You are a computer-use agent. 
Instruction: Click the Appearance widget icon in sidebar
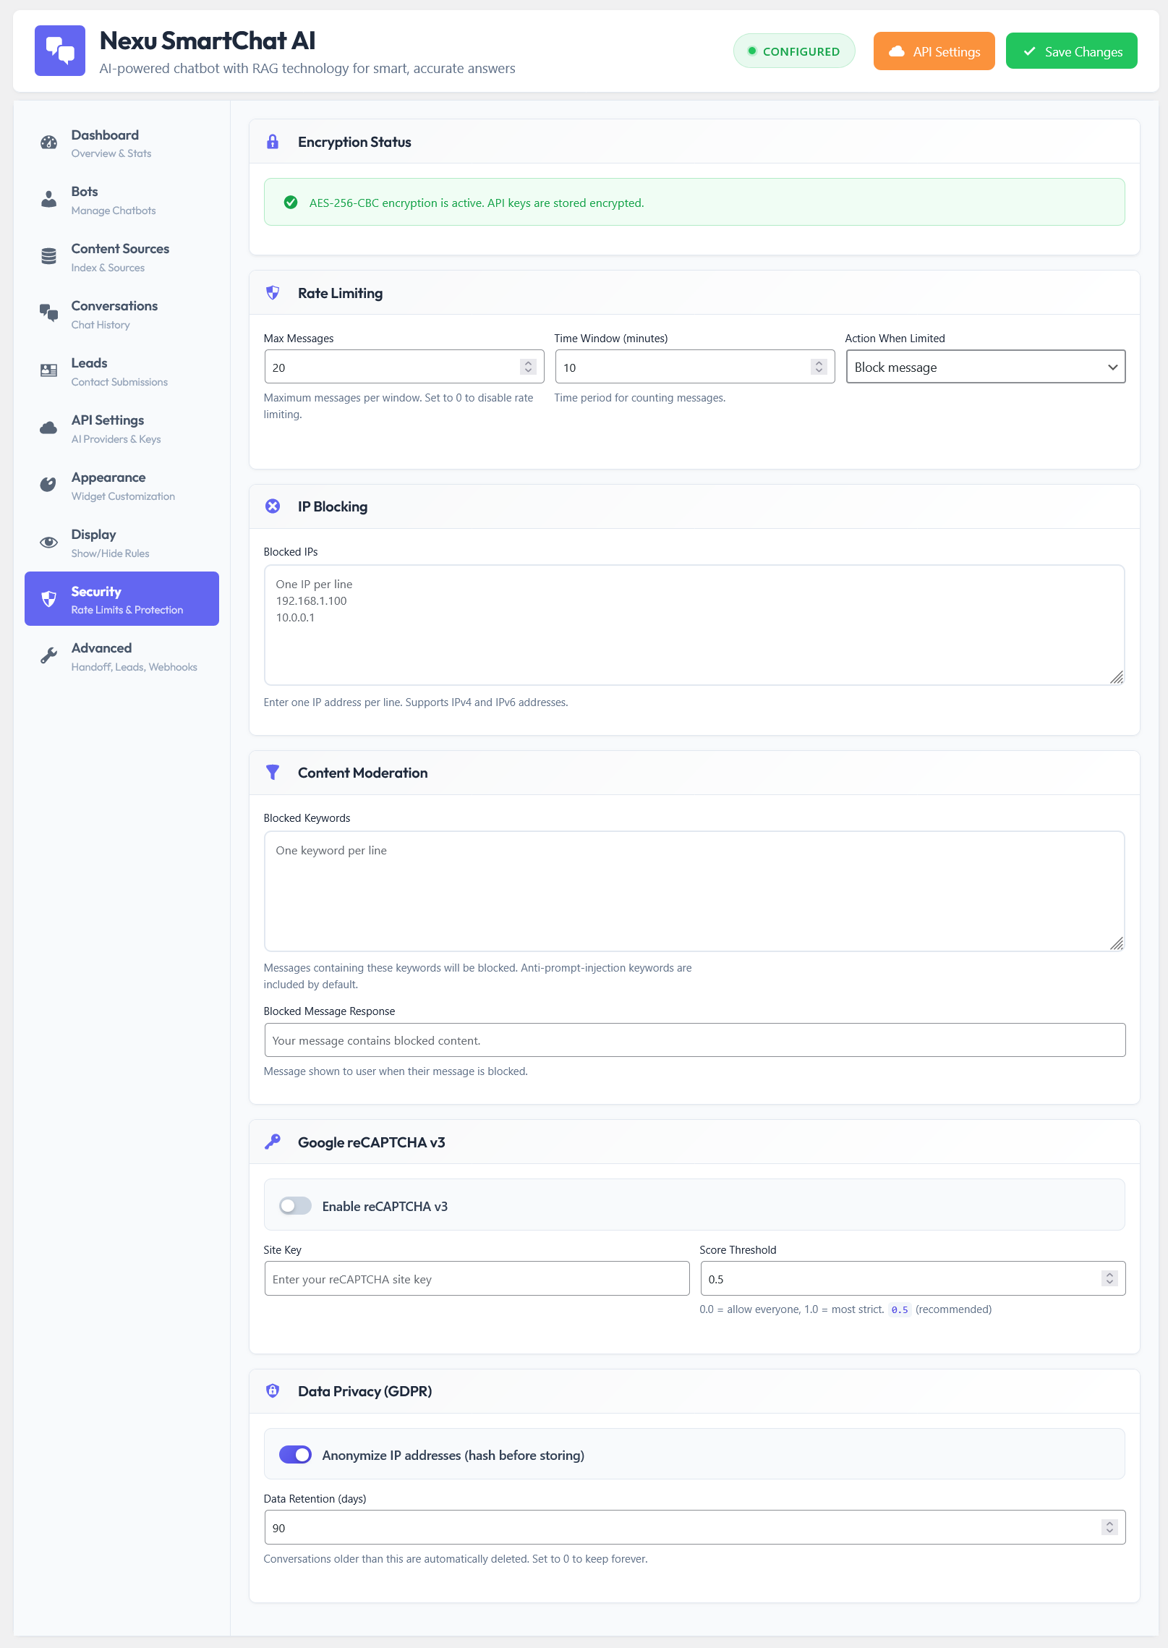tap(48, 485)
